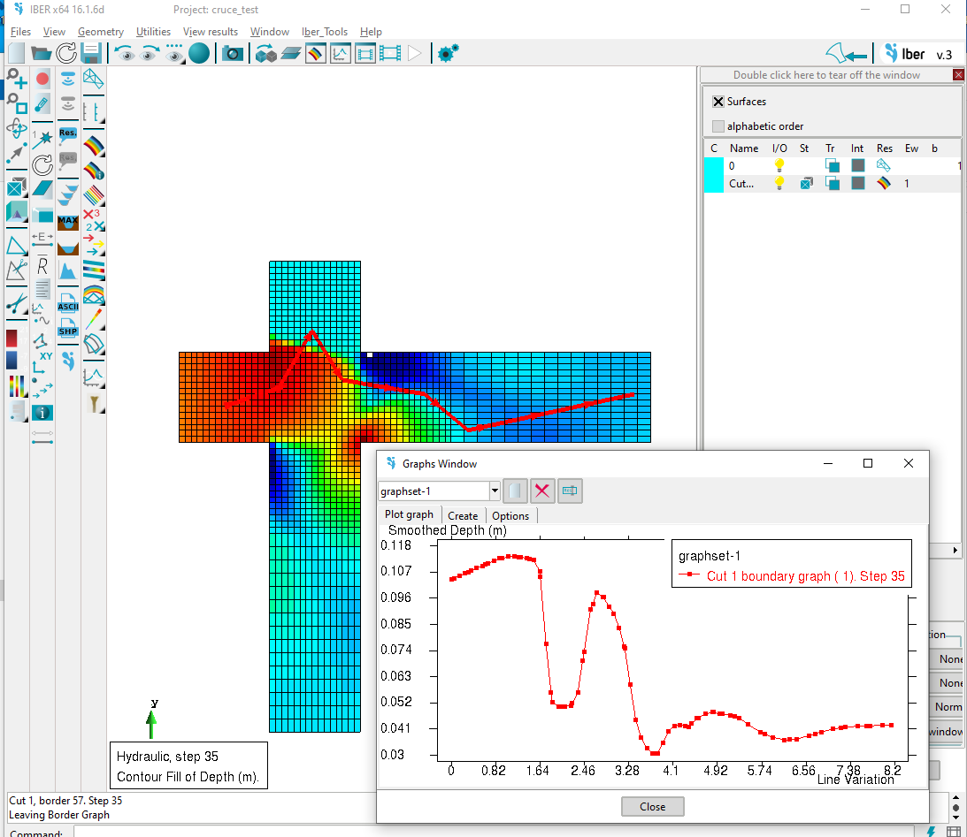967x837 pixels.
Task: Save the project using the floppy disk icon
Action: point(90,54)
